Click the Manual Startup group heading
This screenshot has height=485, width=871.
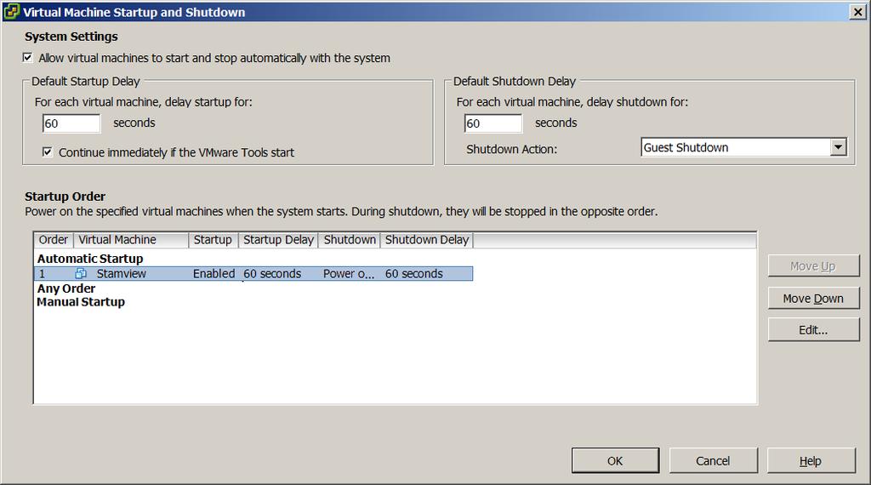coord(81,302)
